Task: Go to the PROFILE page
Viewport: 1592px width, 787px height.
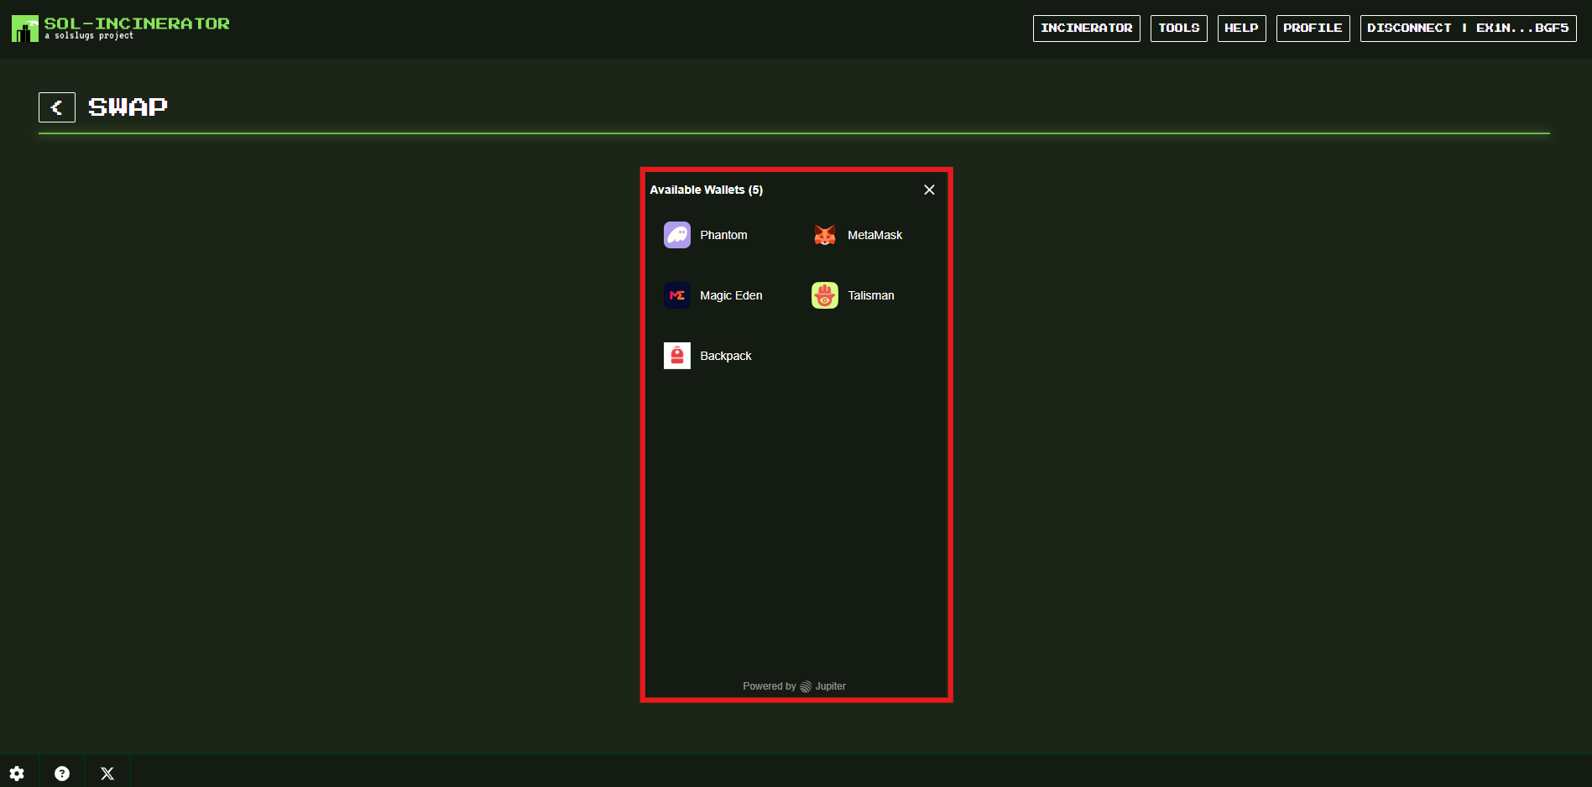Action: [x=1313, y=28]
